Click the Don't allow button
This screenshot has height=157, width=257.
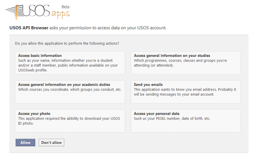51,143
